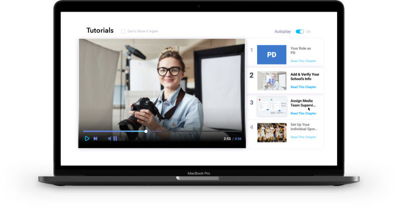Click Read This Chapter for Add & Verify School's Info
Viewport: 397px width, 208px height.
(x=303, y=87)
